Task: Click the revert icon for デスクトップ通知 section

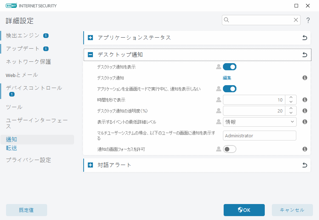Action: [304, 55]
